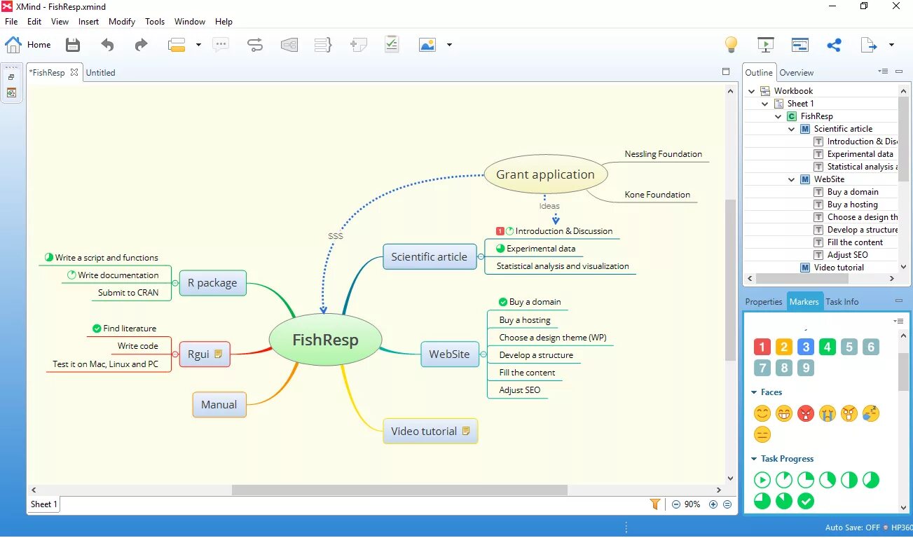Screen dimensions: 913x538
Task: Select the Grant application floating topic
Action: point(546,174)
